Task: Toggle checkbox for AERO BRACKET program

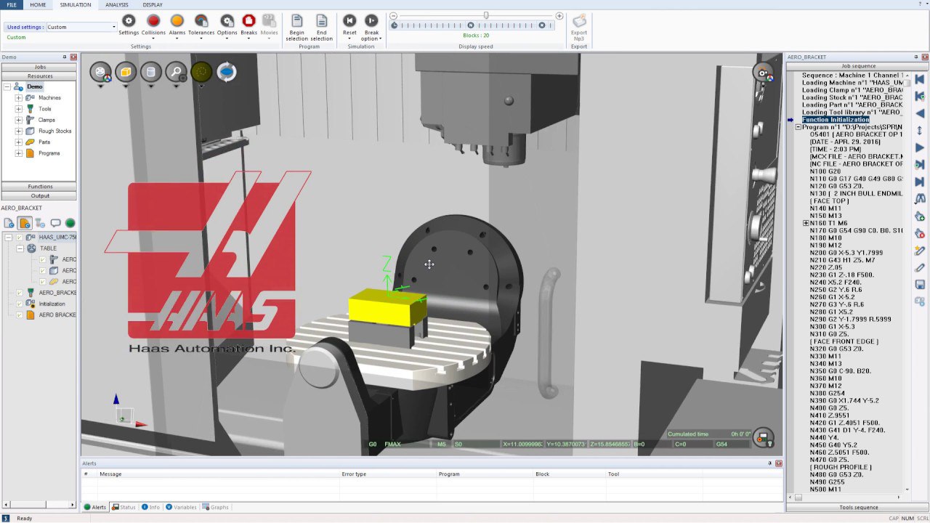Action: 20,315
